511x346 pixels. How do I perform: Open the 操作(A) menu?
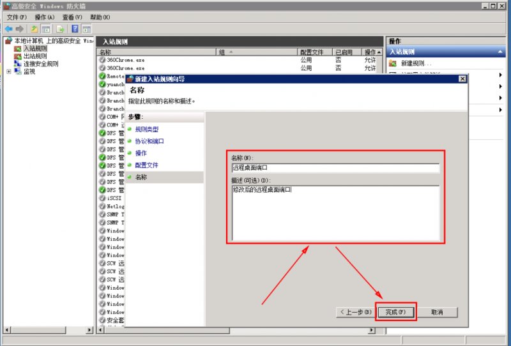(x=45, y=17)
